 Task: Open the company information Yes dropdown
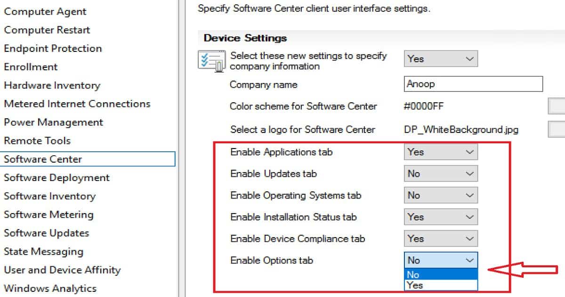coord(440,59)
